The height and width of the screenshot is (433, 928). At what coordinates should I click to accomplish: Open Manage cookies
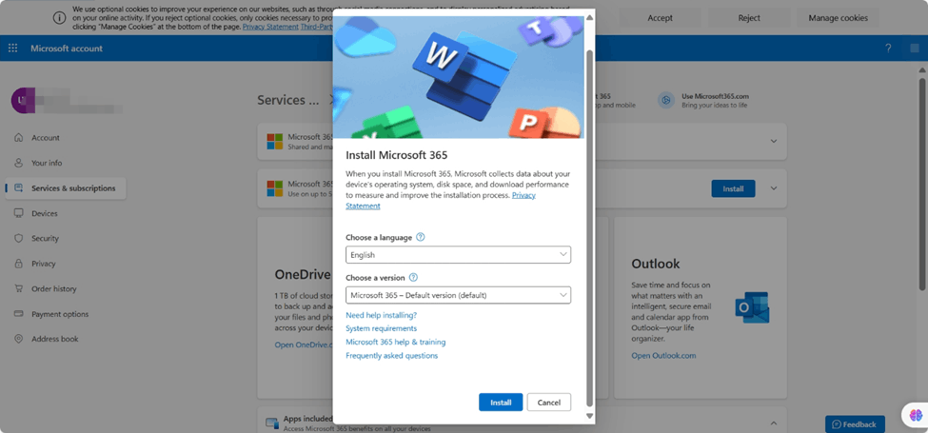(x=838, y=18)
